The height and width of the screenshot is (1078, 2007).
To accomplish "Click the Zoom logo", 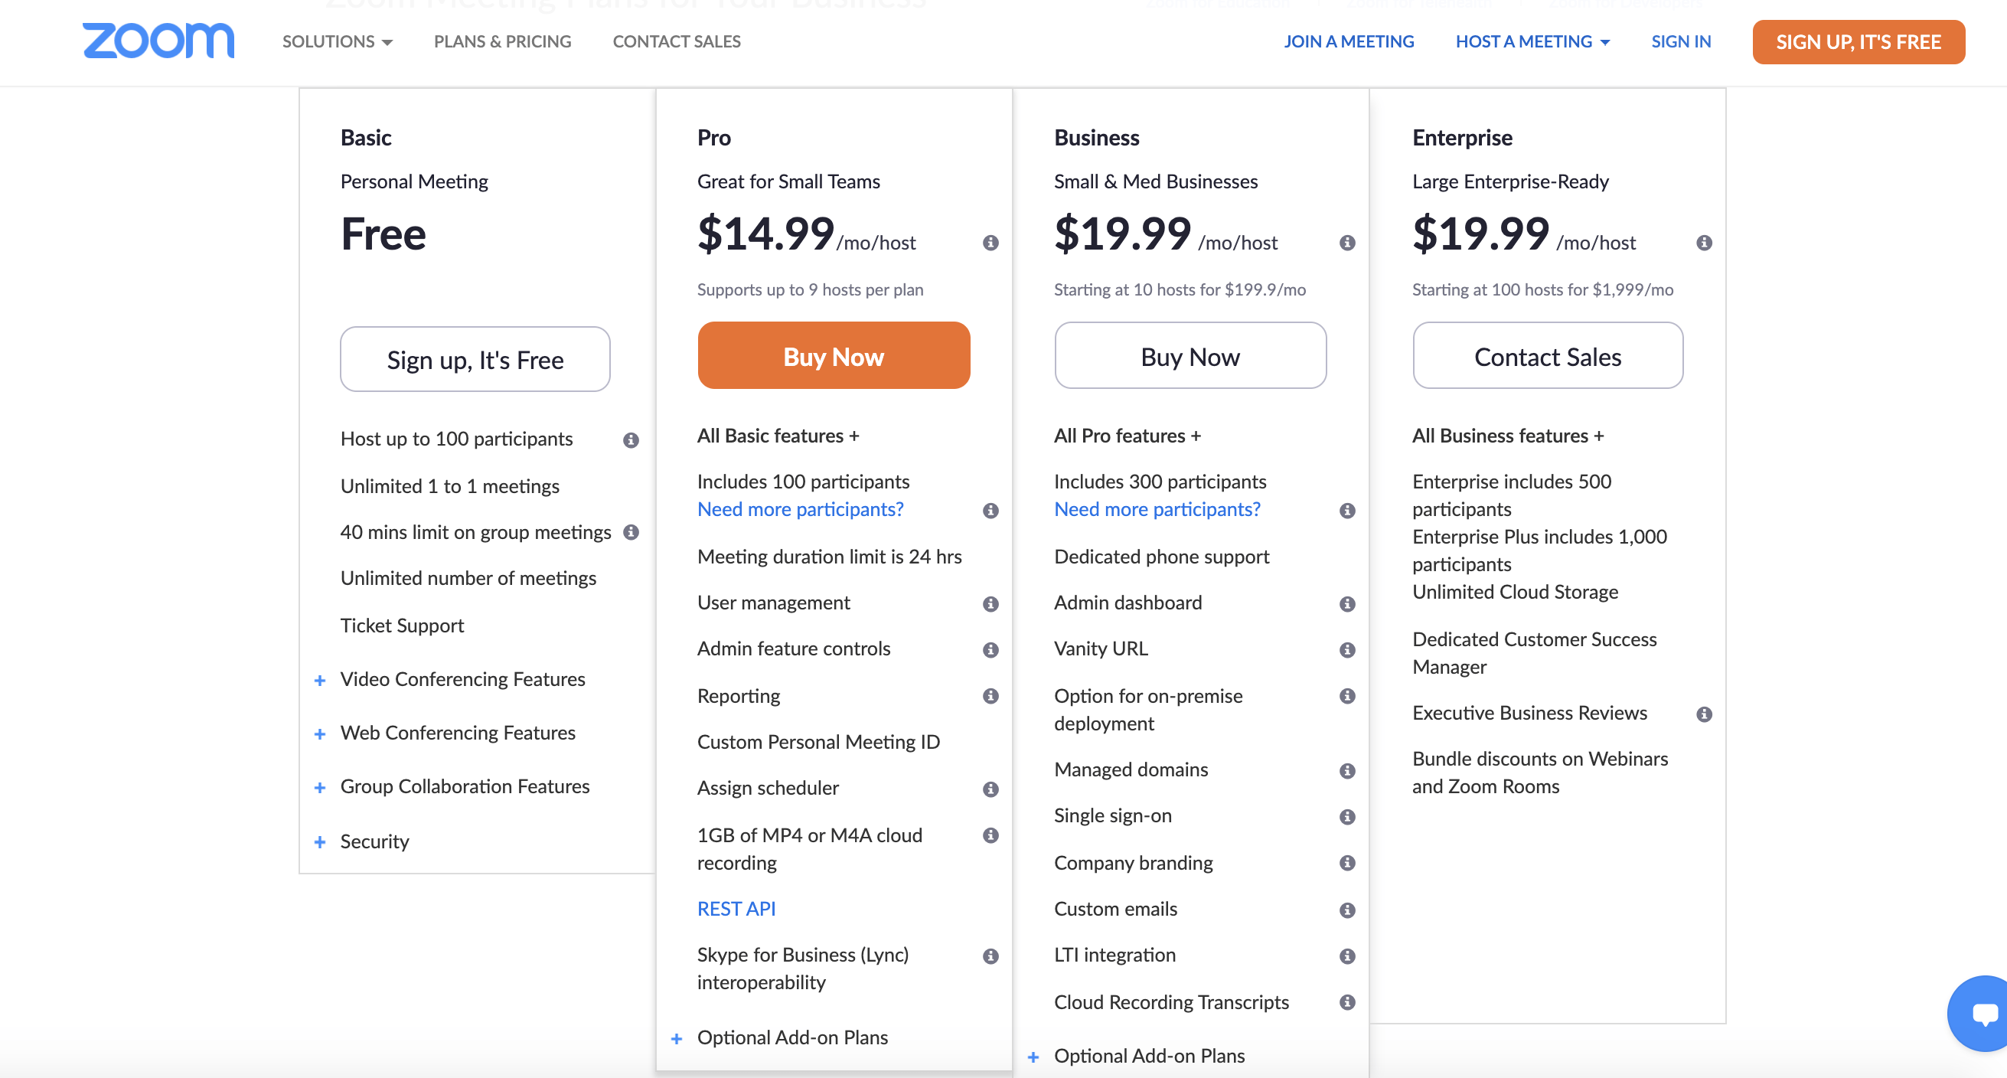I will (x=158, y=41).
